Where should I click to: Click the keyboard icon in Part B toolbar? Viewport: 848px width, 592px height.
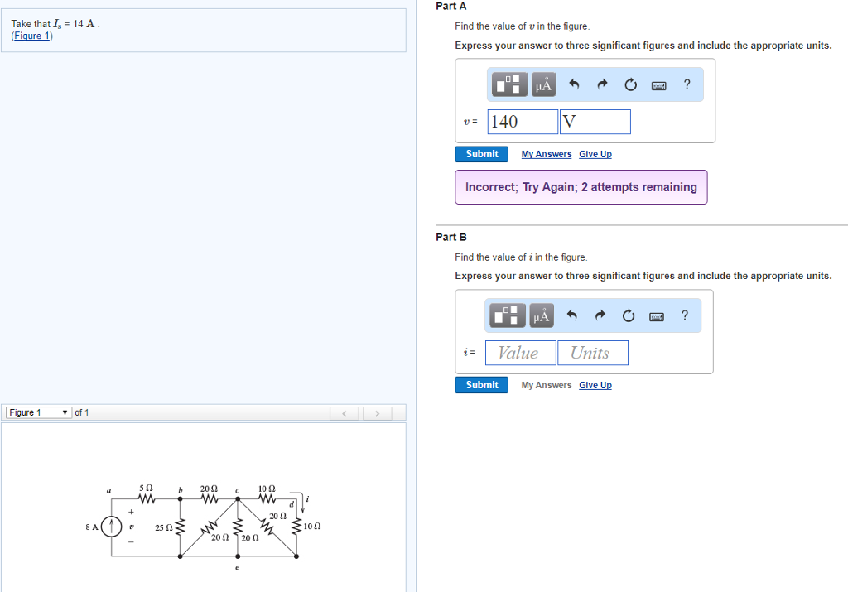656,315
